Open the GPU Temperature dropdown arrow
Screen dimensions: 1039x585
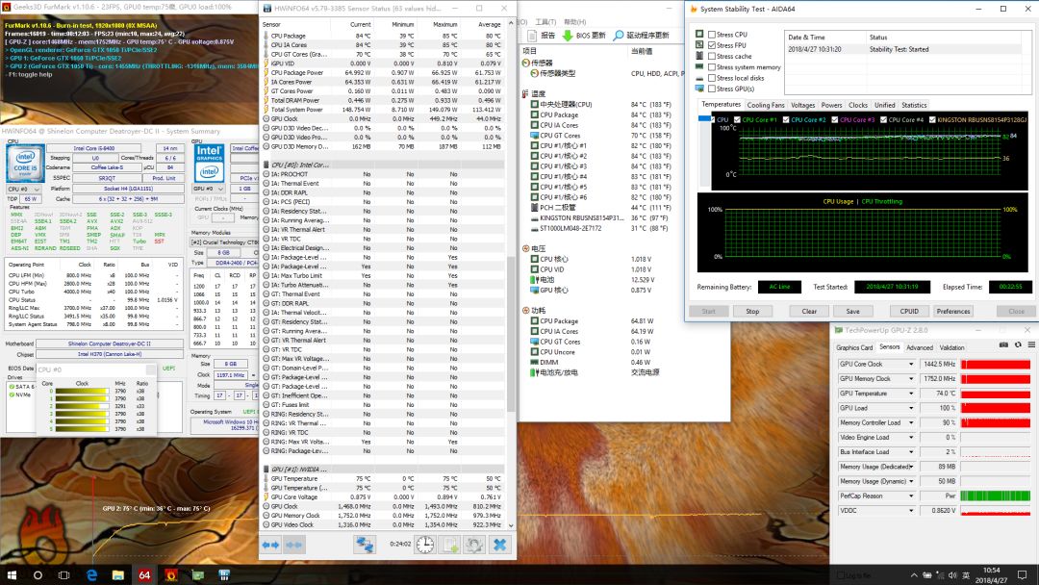pyautogui.click(x=911, y=394)
